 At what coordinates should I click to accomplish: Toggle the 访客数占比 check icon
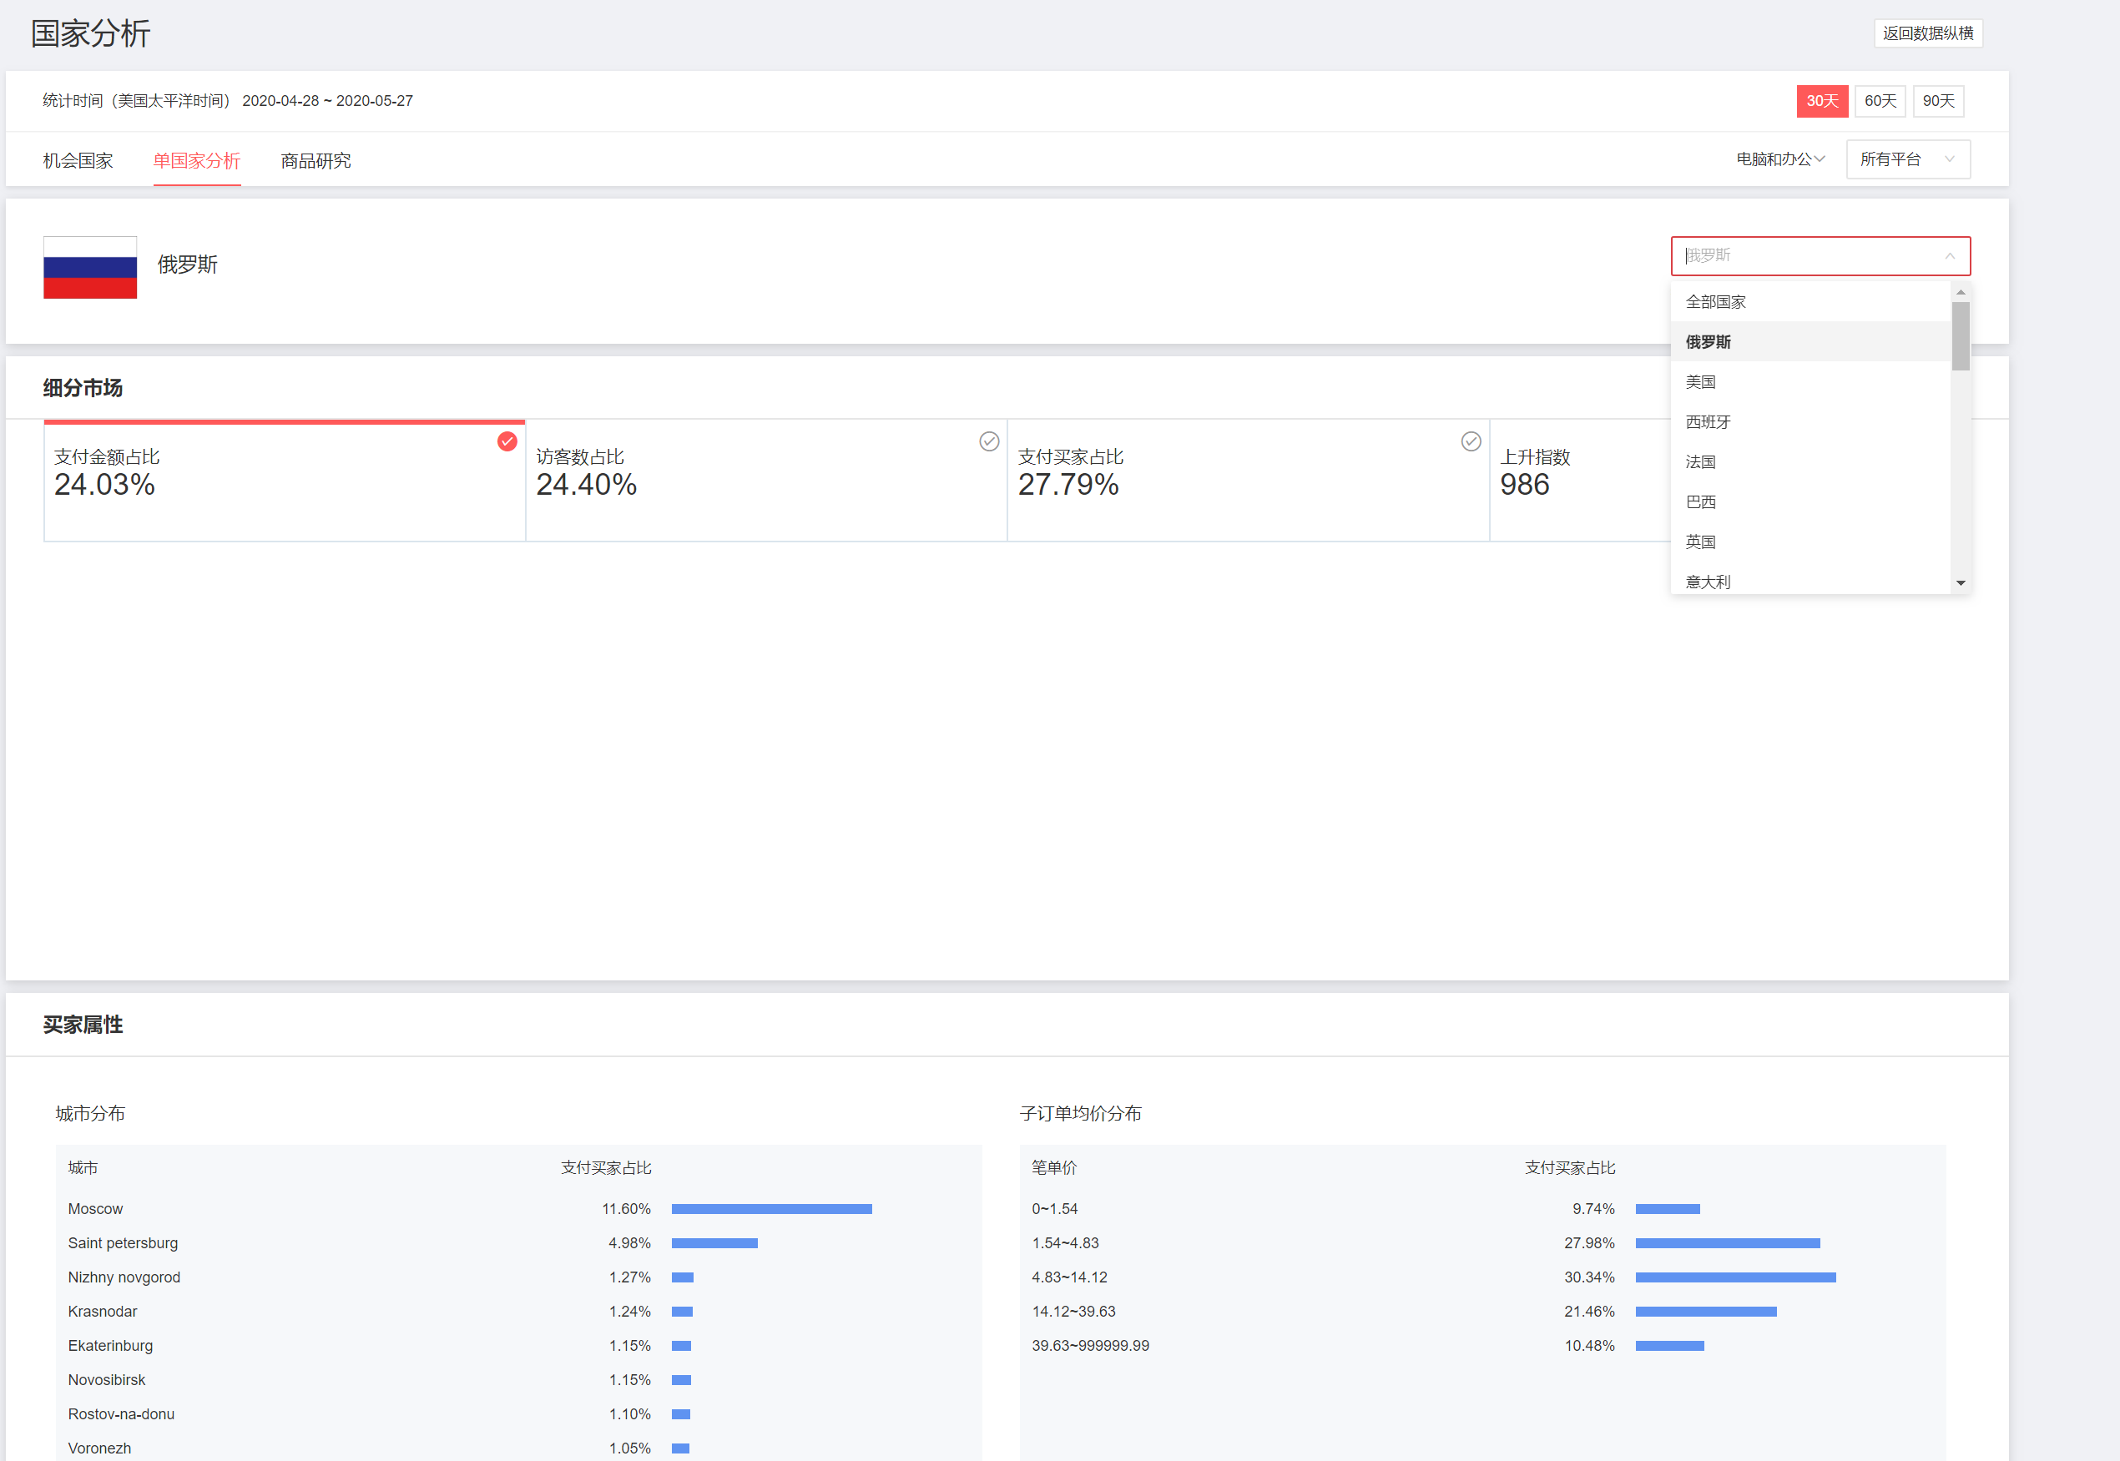click(989, 441)
